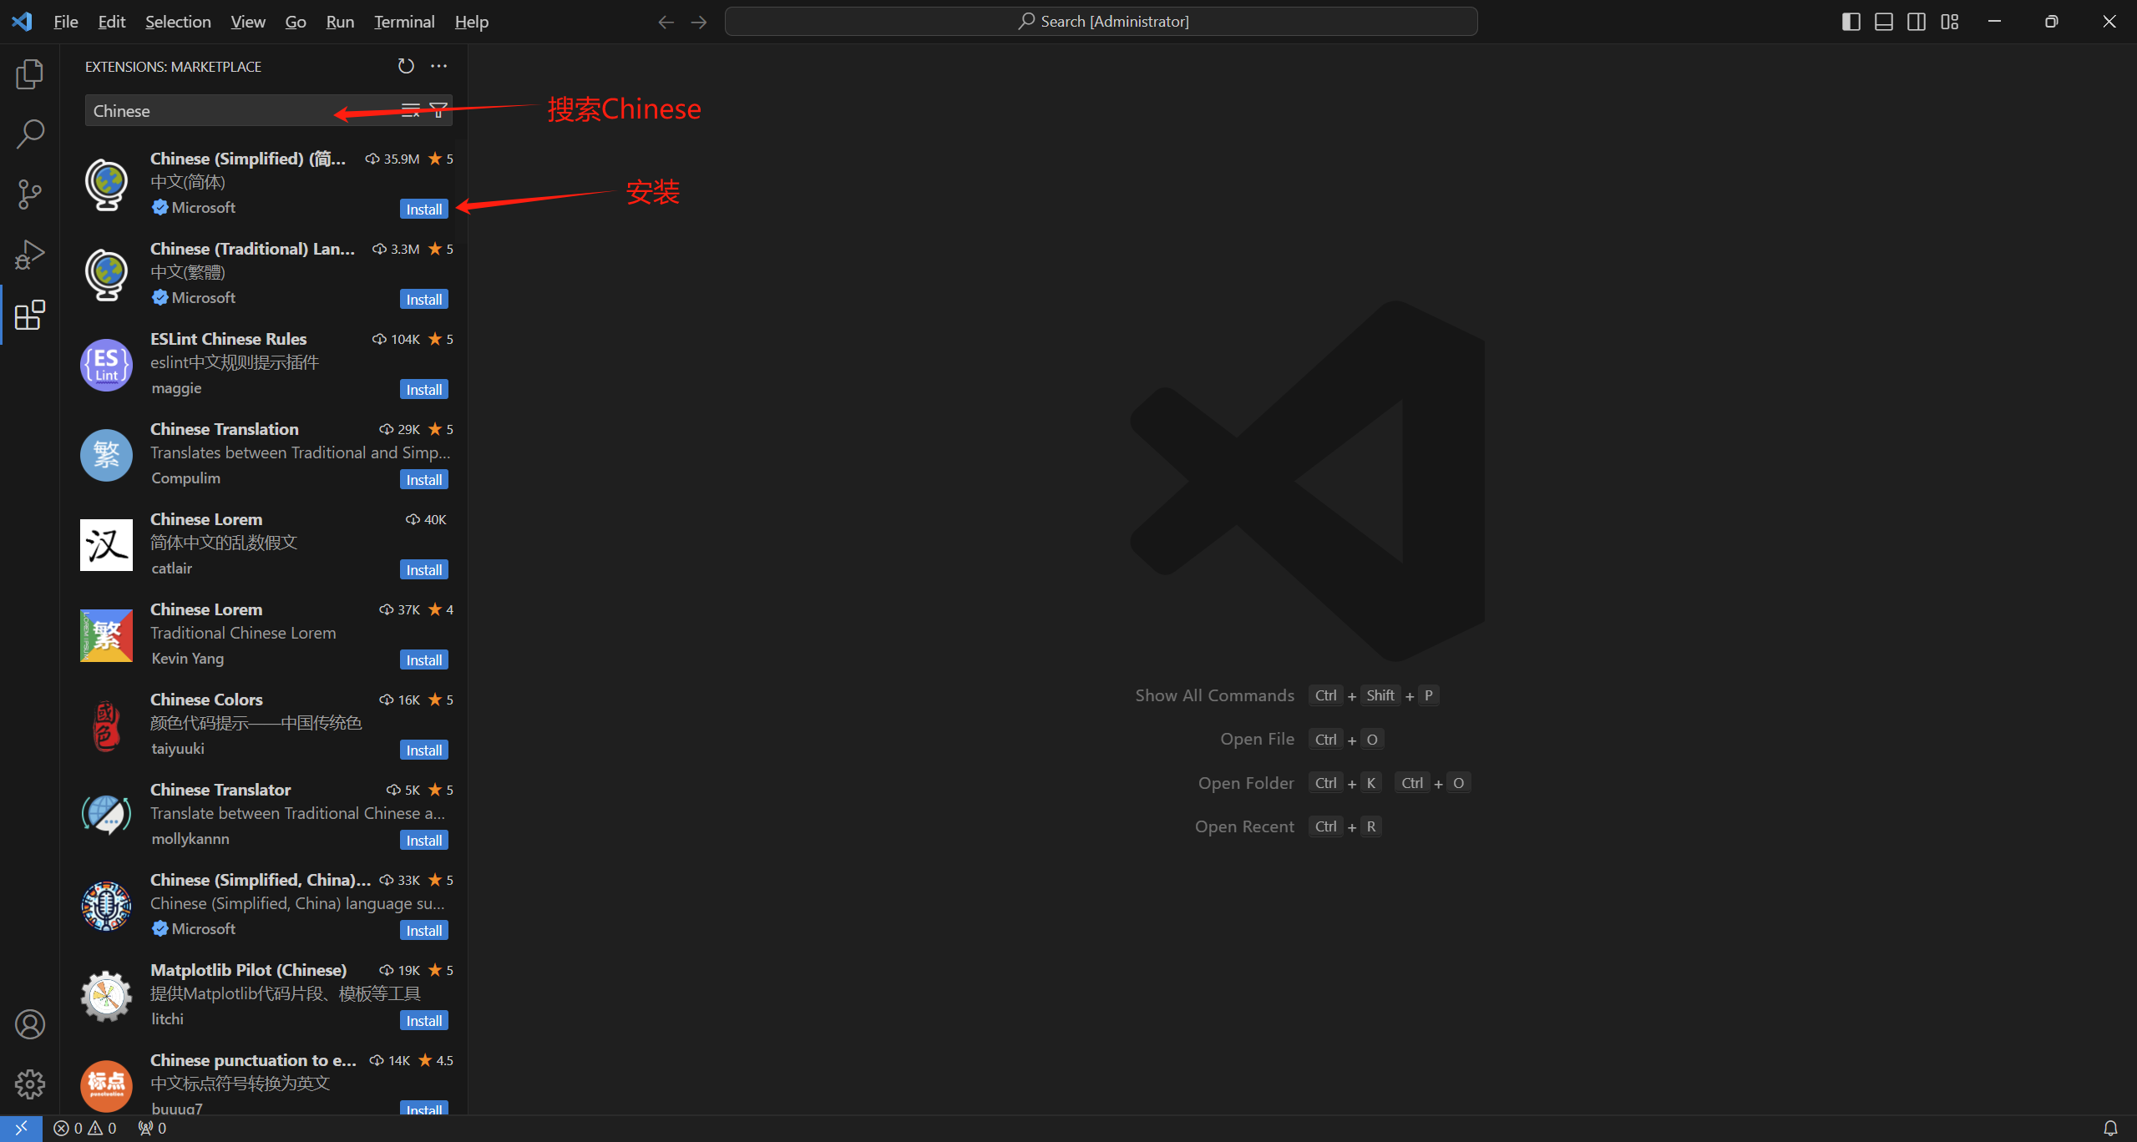2137x1142 pixels.
Task: Toggle primary side bar layout button
Action: 1851,22
